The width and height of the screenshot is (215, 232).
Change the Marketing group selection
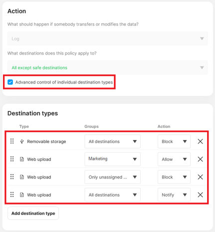[113, 159]
